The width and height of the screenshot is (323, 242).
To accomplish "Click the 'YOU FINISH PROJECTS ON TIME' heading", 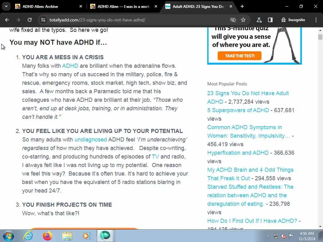I will [67, 205].
